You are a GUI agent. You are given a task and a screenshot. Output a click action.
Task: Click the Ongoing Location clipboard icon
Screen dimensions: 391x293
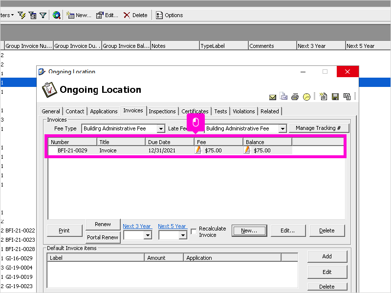point(49,89)
